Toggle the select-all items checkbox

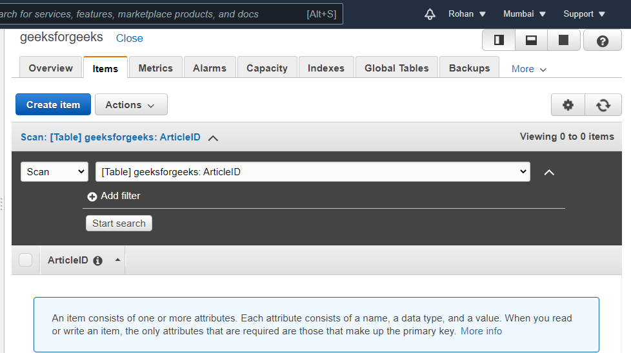[x=26, y=260]
